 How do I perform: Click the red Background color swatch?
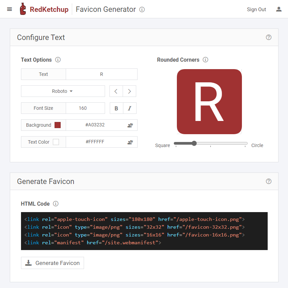tap(58, 125)
